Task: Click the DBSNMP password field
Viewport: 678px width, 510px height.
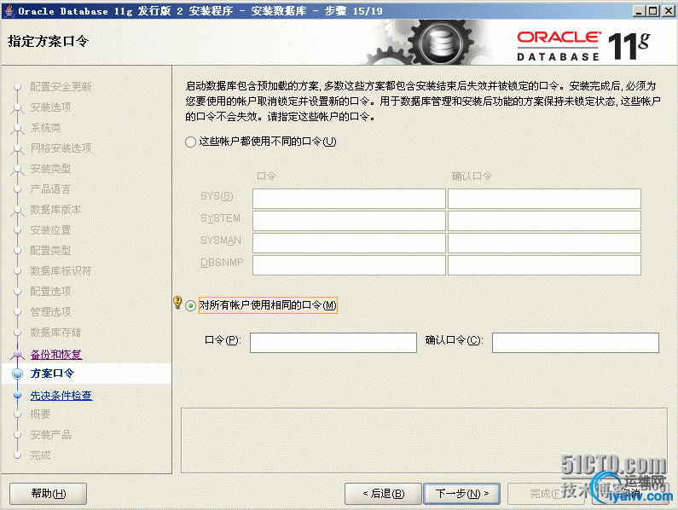Action: click(x=349, y=264)
